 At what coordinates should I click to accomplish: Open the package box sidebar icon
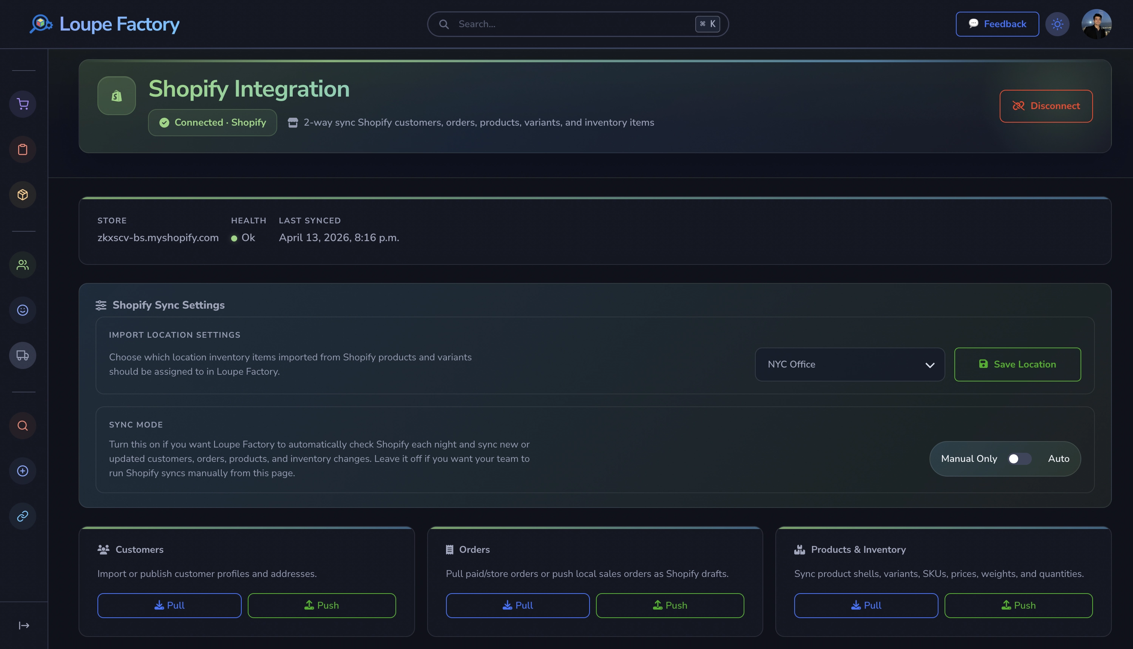tap(23, 195)
